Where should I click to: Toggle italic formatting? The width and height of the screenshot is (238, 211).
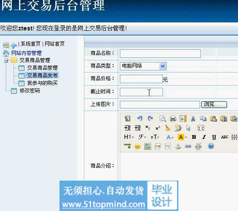[x=204, y=137]
